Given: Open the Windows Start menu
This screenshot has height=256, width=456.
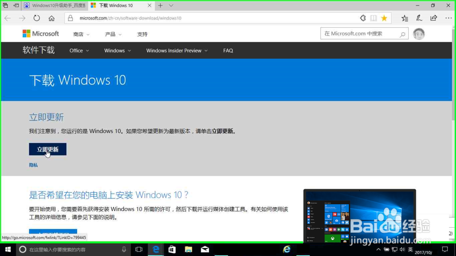Looking at the screenshot, I should (8, 249).
